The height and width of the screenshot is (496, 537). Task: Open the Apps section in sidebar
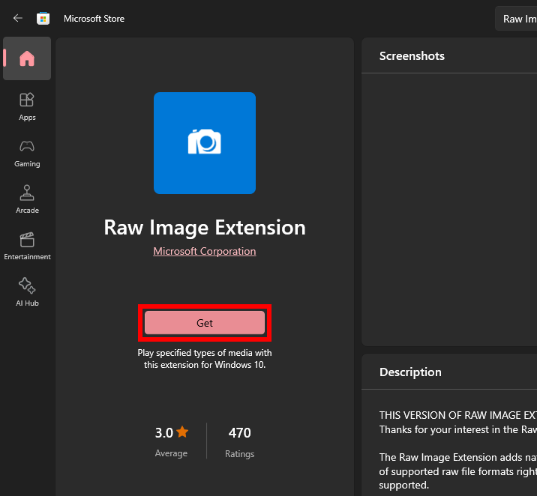pos(27,106)
